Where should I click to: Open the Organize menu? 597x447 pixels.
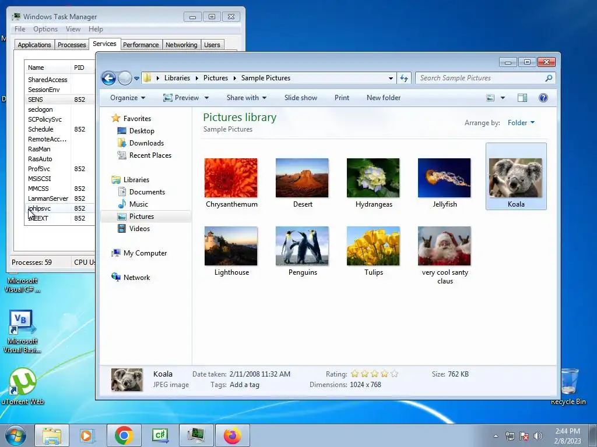[x=128, y=98]
